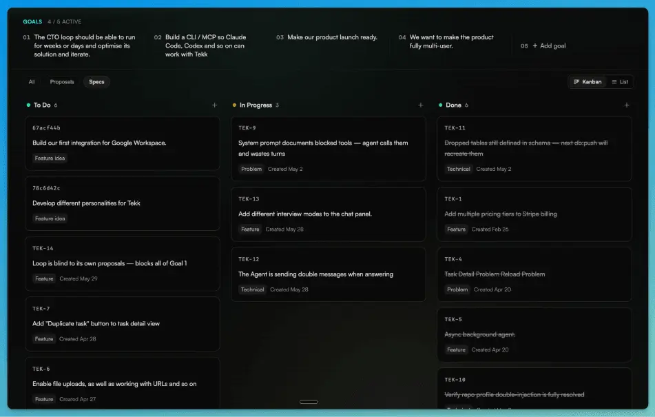The height and width of the screenshot is (417, 655).
Task: Open goal 02 Build a CLI / MCP
Action: pos(200,45)
